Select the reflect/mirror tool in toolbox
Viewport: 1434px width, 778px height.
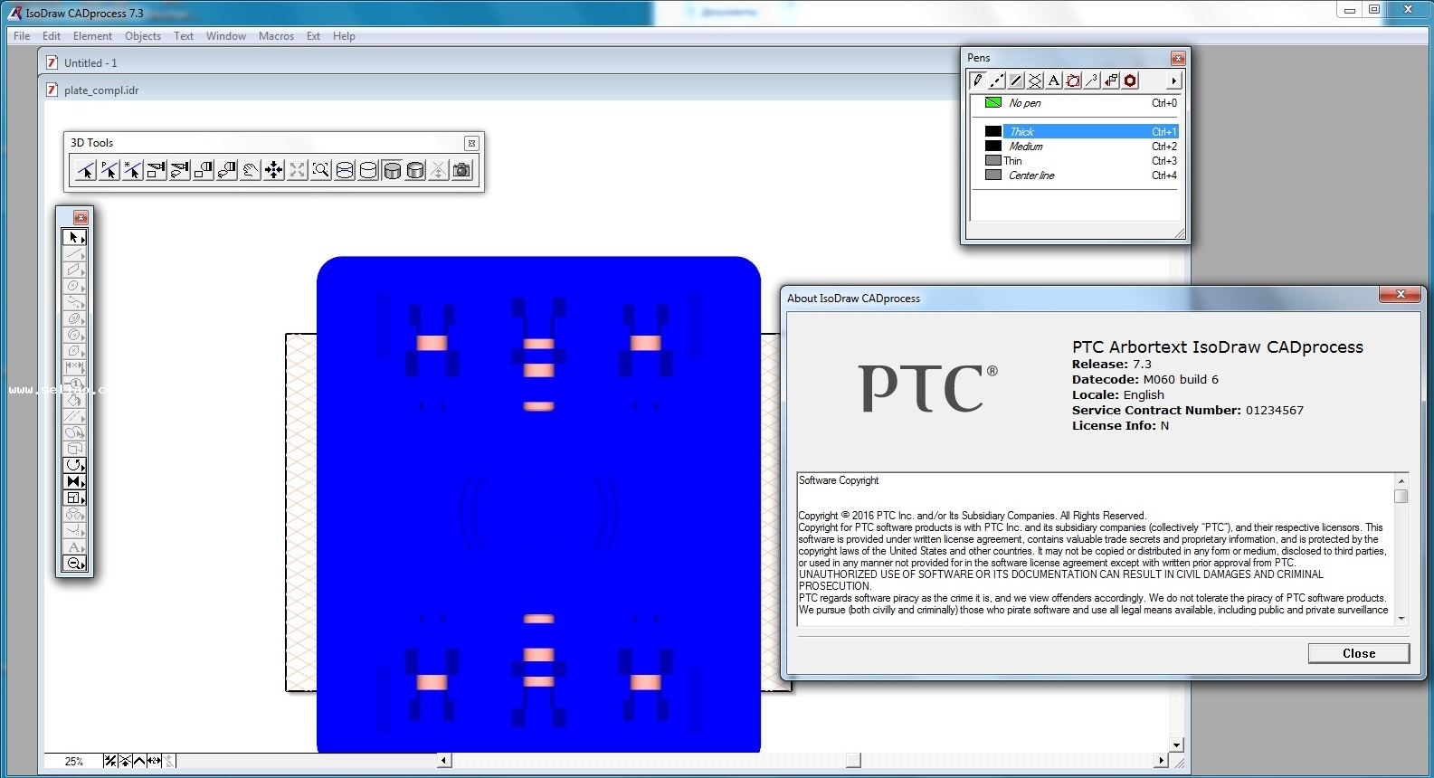click(74, 482)
